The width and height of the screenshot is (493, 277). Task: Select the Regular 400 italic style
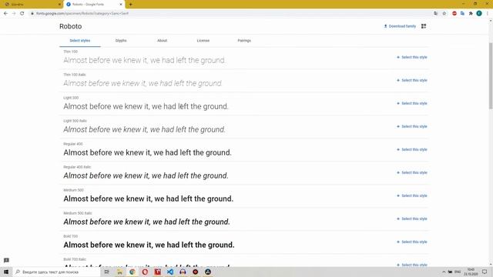pyautogui.click(x=412, y=172)
